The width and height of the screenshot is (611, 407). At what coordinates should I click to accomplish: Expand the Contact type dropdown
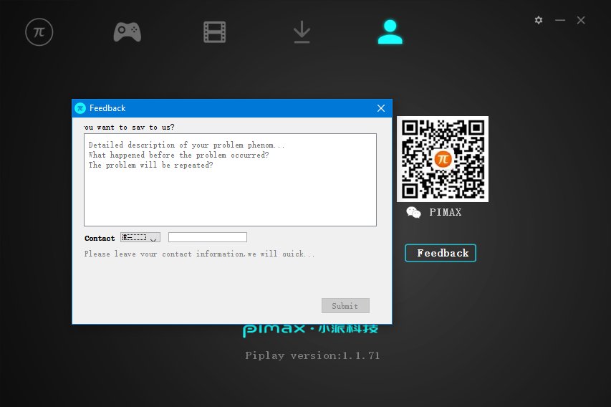[140, 237]
